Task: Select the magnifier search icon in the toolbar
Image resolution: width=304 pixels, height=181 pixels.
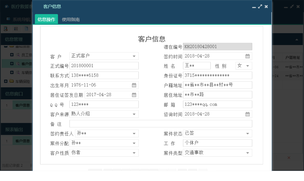Action: pyautogui.click(x=6, y=28)
